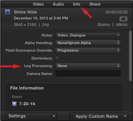Click the purple star event icon
Image resolution: width=133 pixels, height=121 pixels.
pos(14,104)
